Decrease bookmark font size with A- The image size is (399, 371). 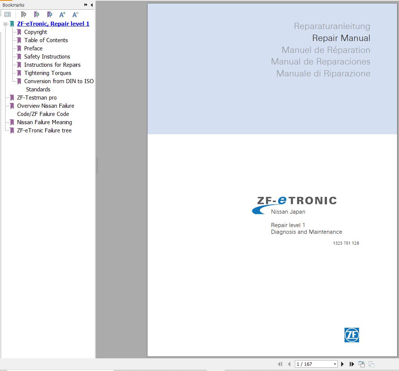75,15
